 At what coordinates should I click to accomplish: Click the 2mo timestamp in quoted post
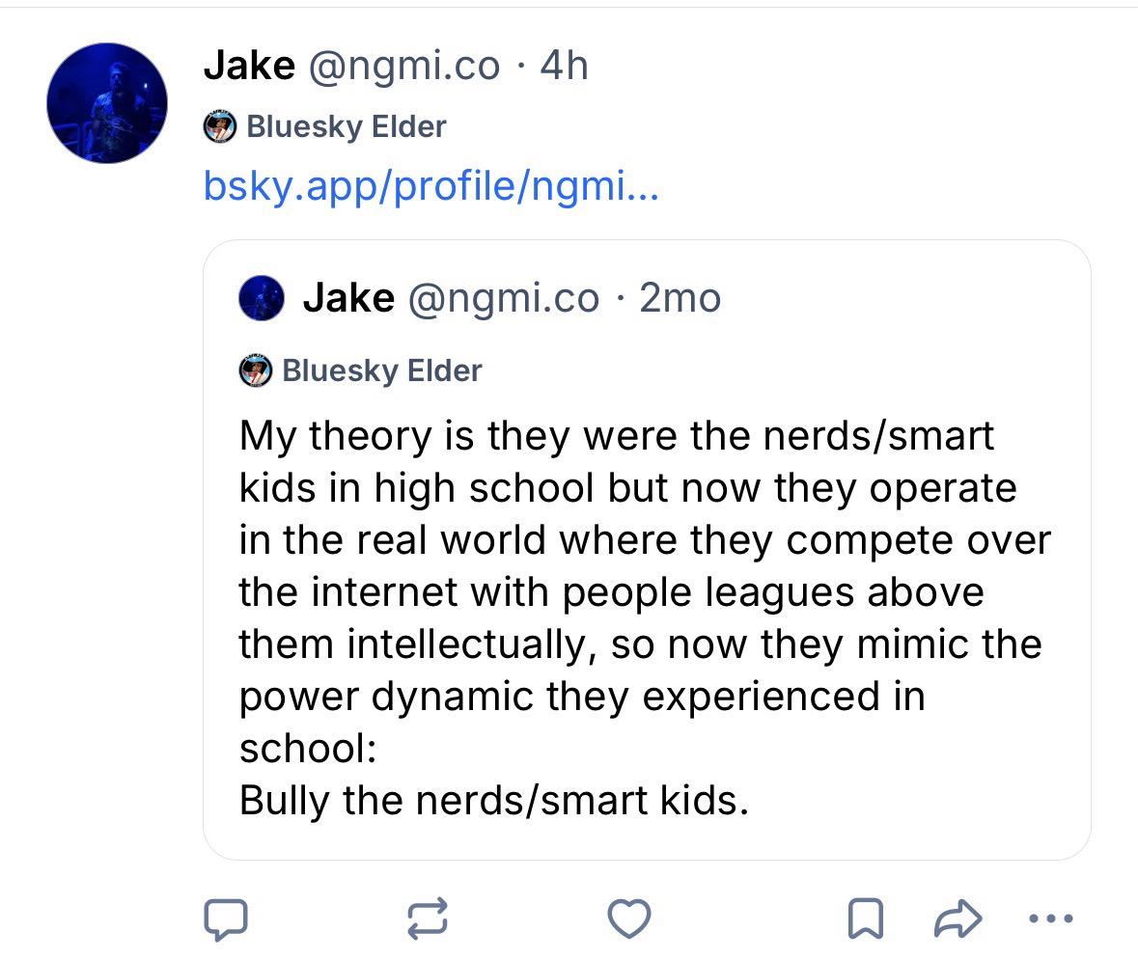click(x=680, y=298)
